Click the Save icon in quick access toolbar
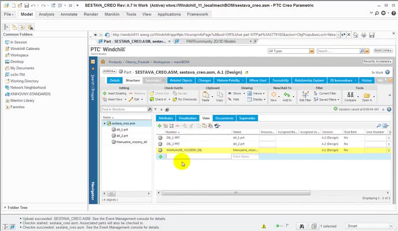Image resolution: width=398 pixels, height=231 pixels. [27, 5]
